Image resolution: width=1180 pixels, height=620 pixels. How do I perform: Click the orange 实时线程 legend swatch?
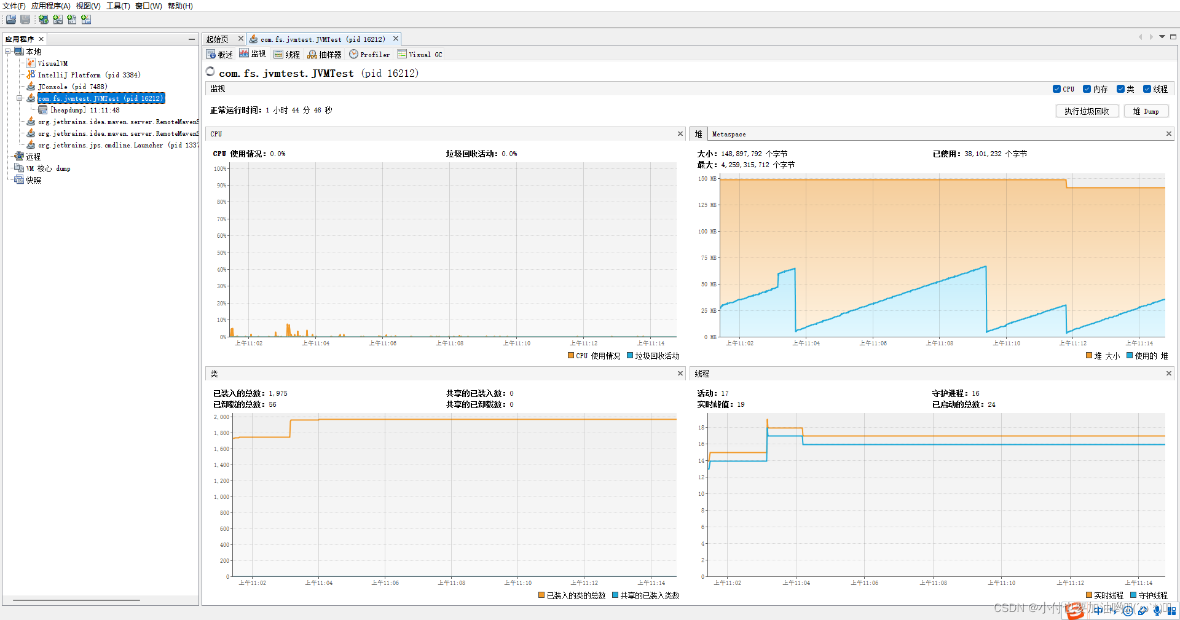click(x=1089, y=595)
